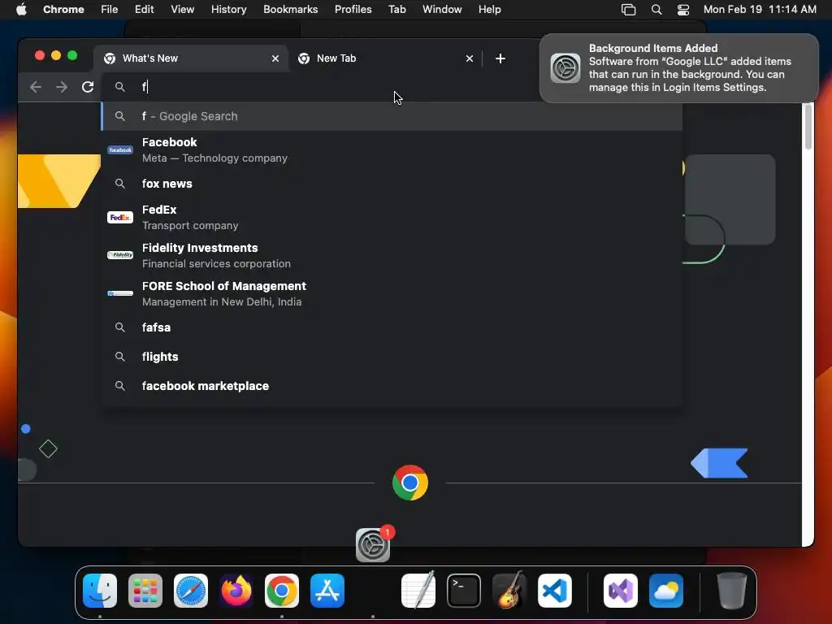Viewport: 832px width, 624px height.
Task: Open the App Store from the Dock
Action: click(x=327, y=591)
